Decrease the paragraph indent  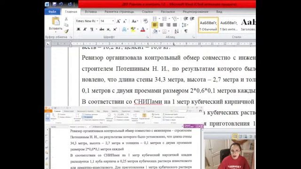(x=186, y=19)
